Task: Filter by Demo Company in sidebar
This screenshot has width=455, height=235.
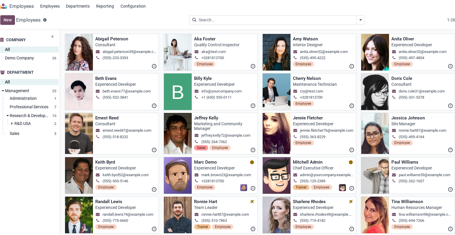Action: (19, 58)
